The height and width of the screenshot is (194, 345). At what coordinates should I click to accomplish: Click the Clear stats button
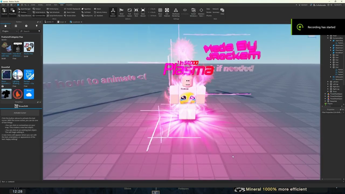222,11
